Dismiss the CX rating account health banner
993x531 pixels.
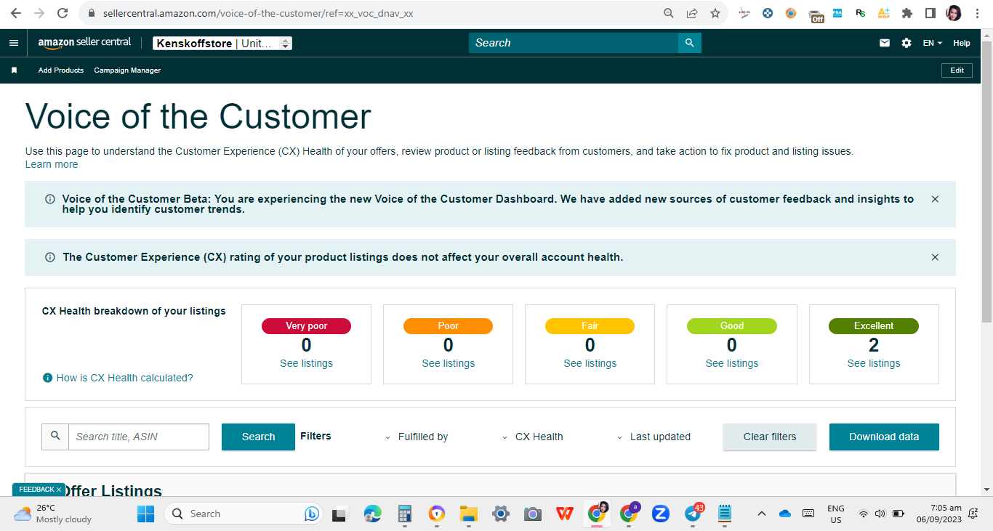(935, 257)
